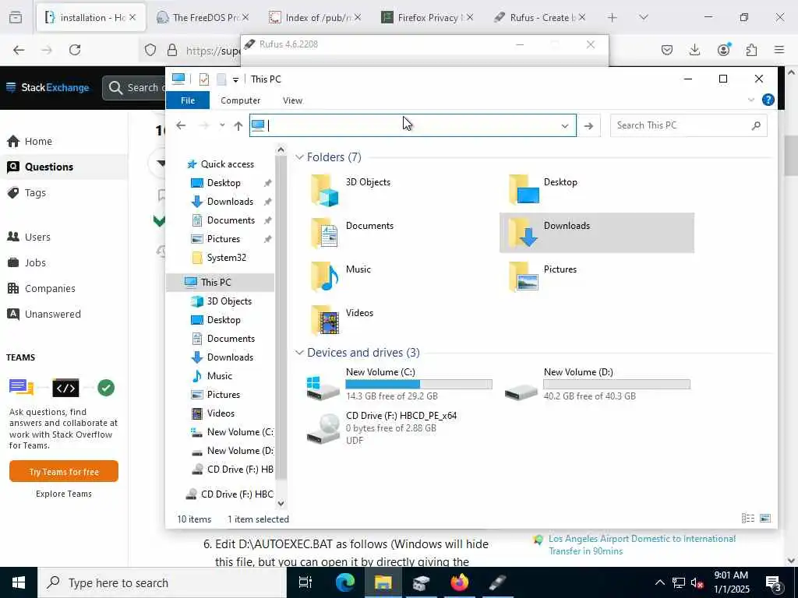Click Explore Teams link
This screenshot has width=798, height=598.
coord(64,494)
